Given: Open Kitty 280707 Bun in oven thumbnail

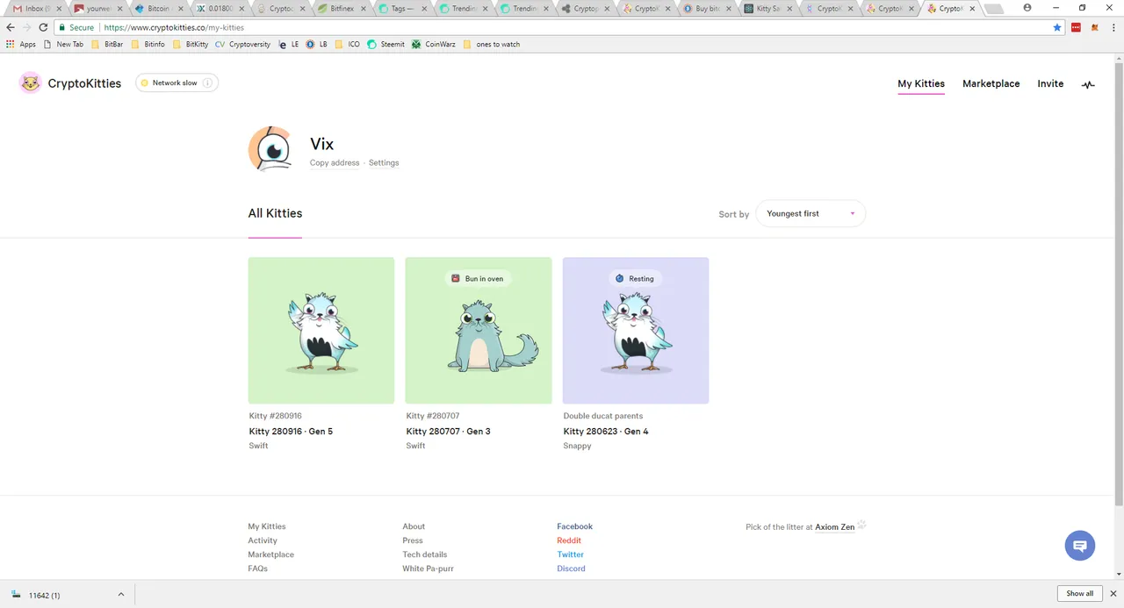Looking at the screenshot, I should (479, 331).
